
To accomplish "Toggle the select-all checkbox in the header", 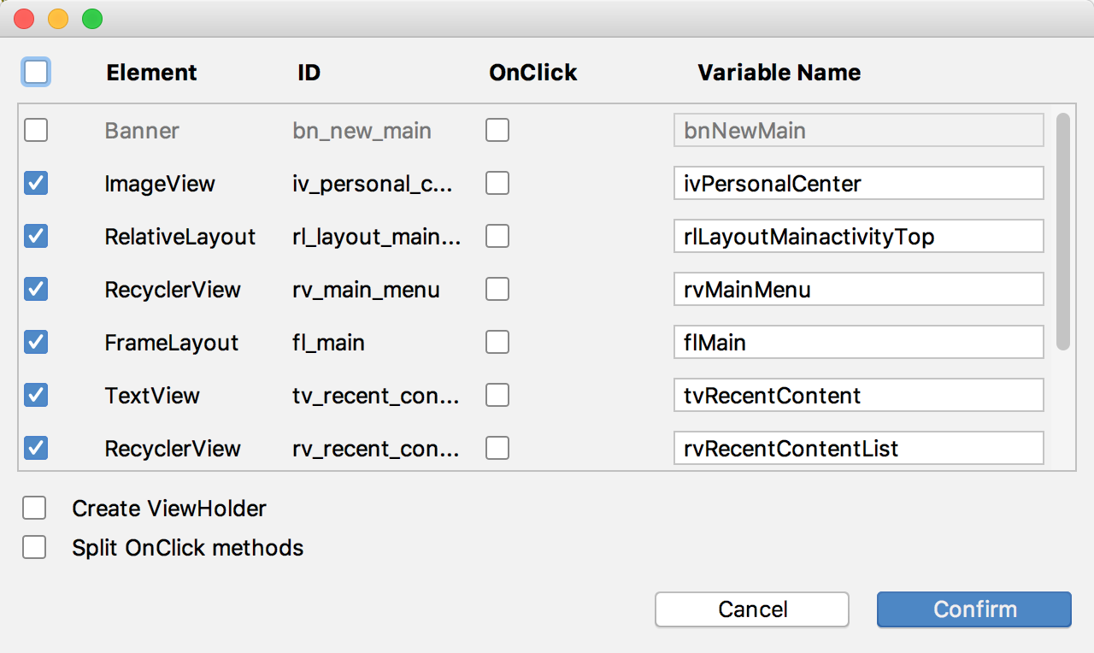I will 36,73.
